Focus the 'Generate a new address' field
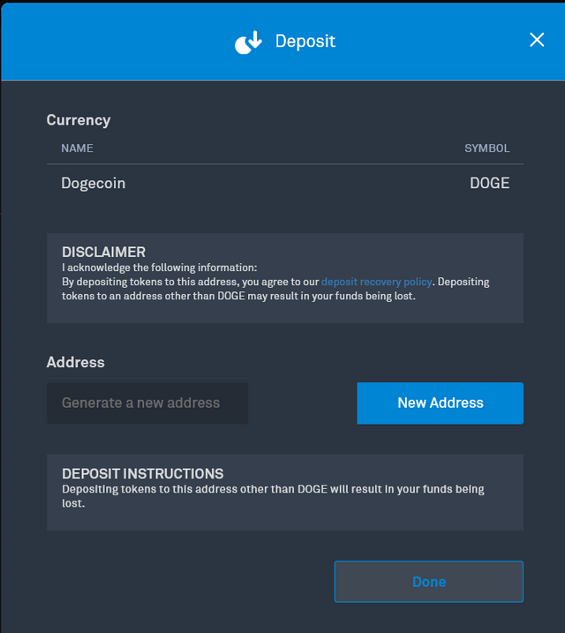This screenshot has width=565, height=633. [147, 403]
